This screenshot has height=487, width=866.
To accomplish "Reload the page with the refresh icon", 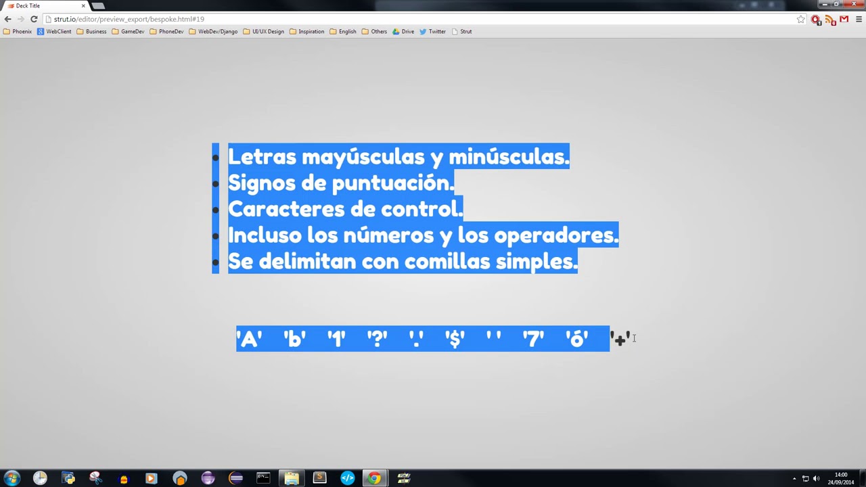I will 34,19.
